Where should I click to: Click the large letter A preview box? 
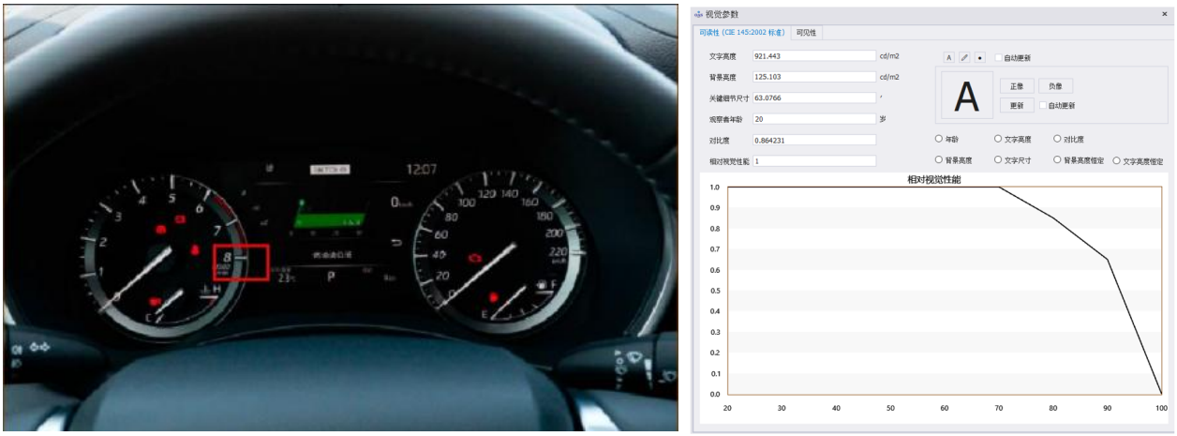[966, 97]
